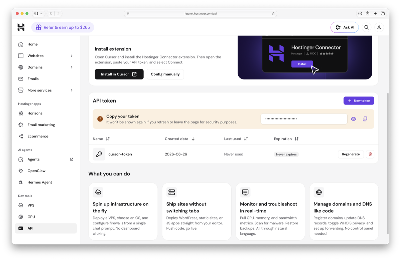Click the API sidebar icon
This screenshot has height=260, width=401.
(21, 228)
